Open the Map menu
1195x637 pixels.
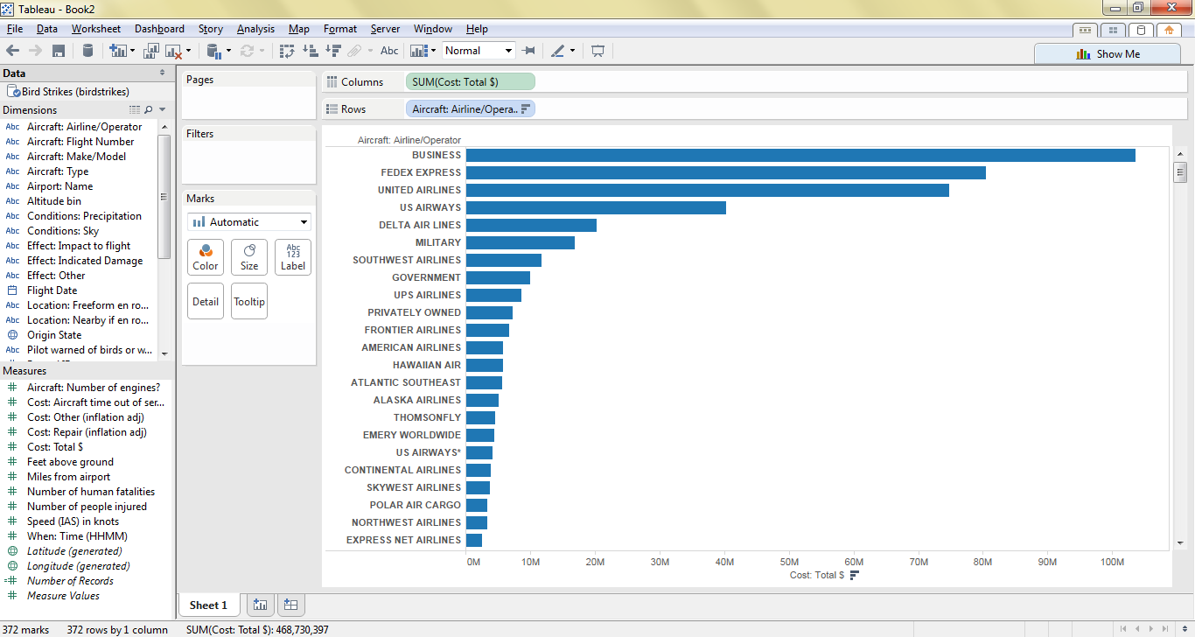(x=299, y=29)
